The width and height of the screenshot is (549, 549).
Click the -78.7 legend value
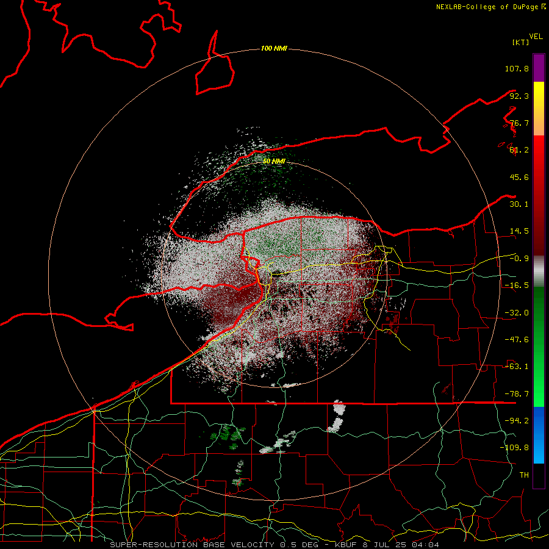pyautogui.click(x=517, y=394)
